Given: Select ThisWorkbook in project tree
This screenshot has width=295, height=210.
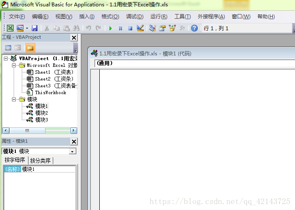Looking at the screenshot, I should 51,92.
